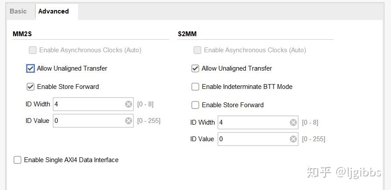Enable Single AXI4 Data Interface checkbox
This screenshot has width=391, height=190.
tap(17, 160)
